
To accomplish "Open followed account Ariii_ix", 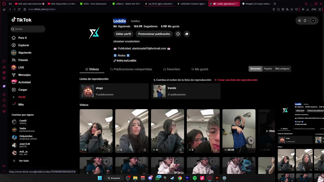I will click(x=20, y=153).
